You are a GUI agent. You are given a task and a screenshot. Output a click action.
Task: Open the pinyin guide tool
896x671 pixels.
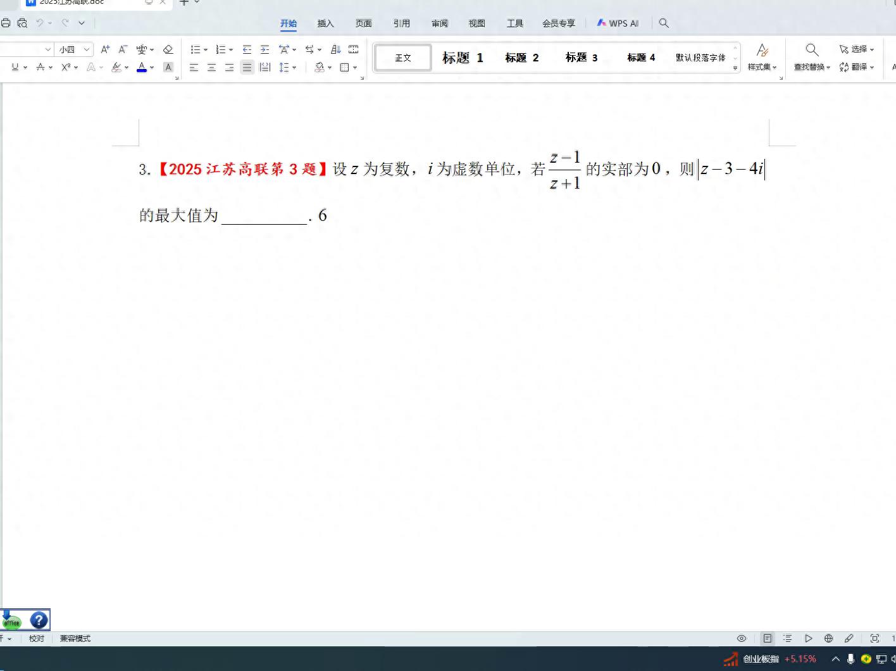[140, 49]
